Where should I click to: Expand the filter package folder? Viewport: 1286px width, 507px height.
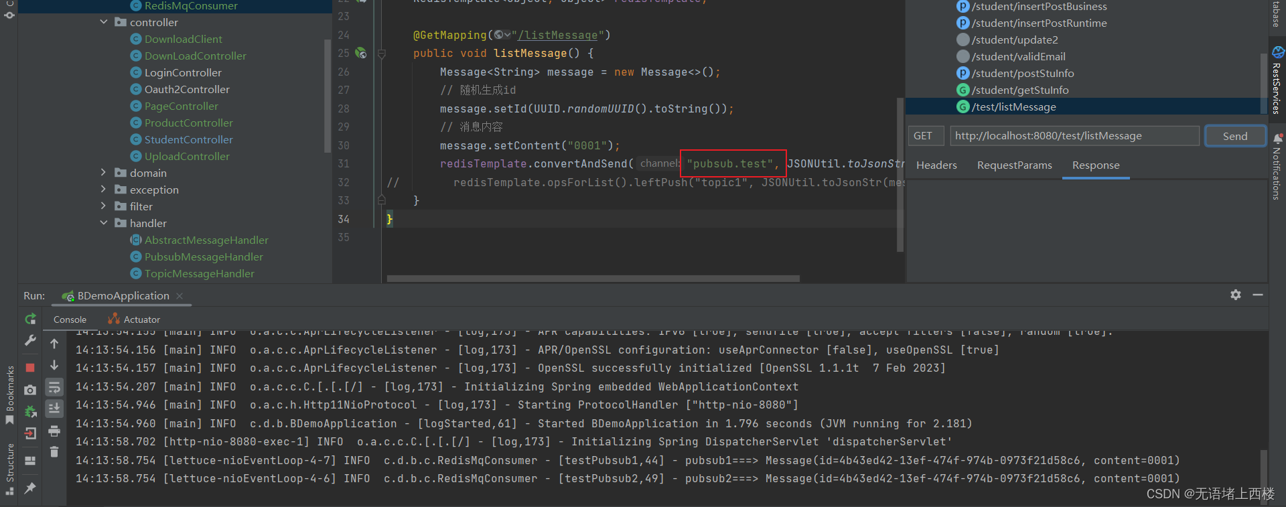104,206
